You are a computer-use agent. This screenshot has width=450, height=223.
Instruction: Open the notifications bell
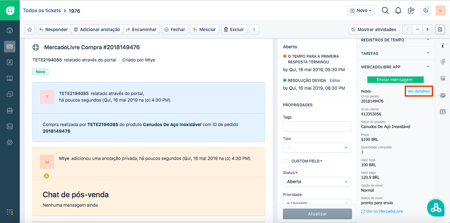point(398,10)
